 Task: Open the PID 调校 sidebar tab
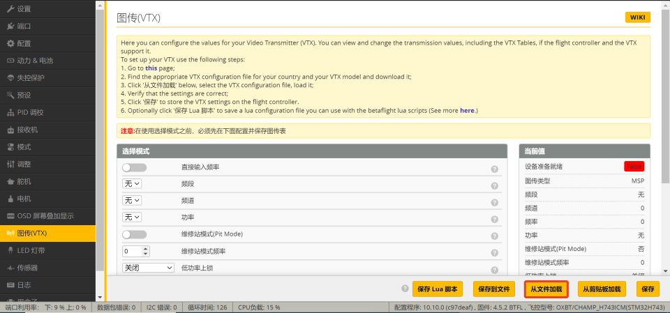[x=30, y=112]
